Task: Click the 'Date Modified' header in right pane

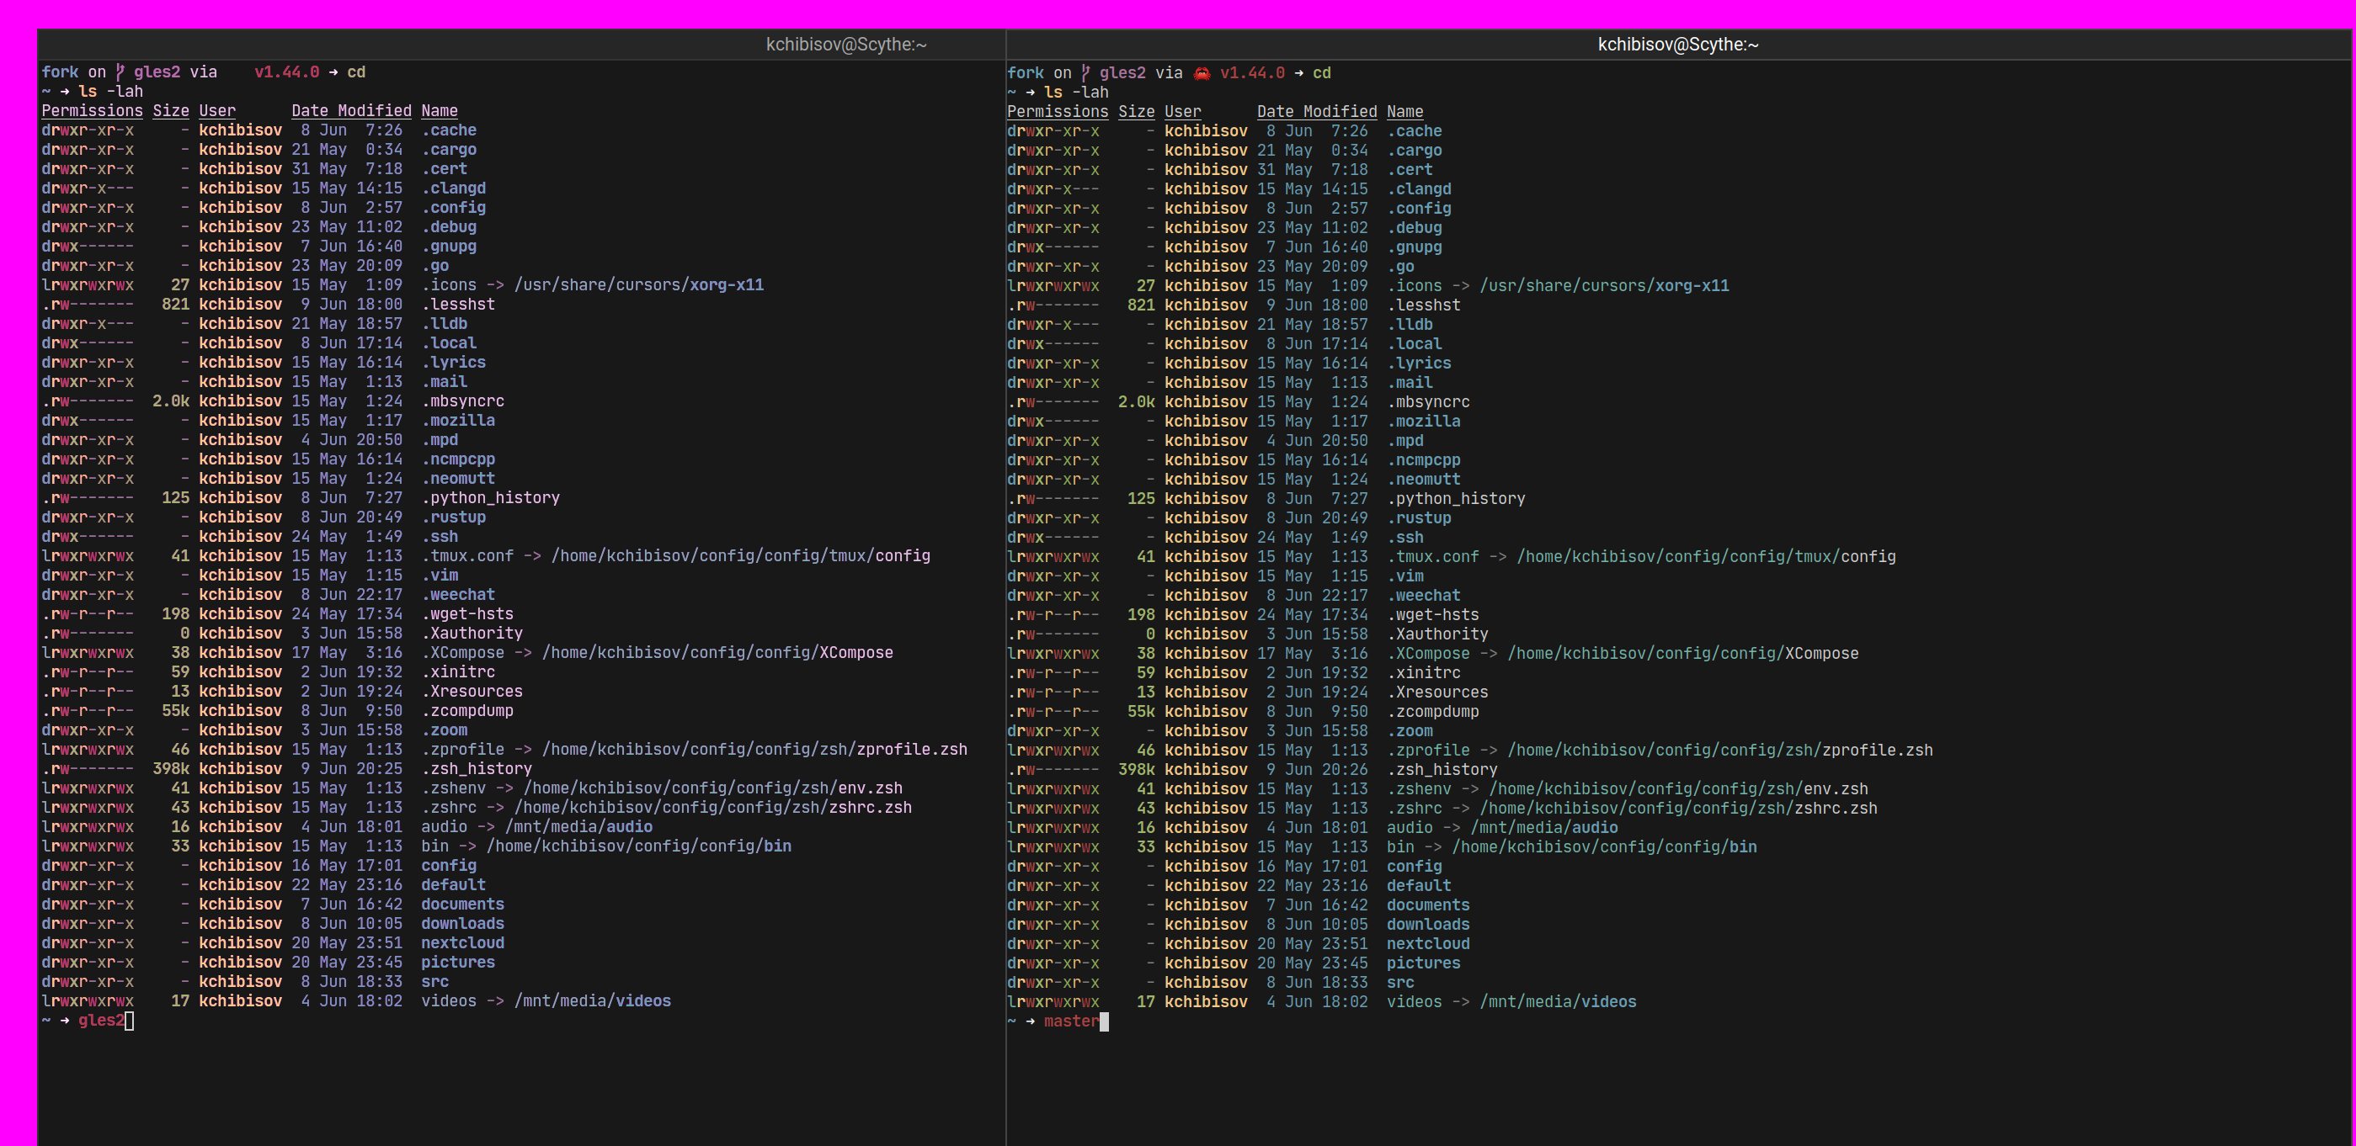Action: 1316,112
